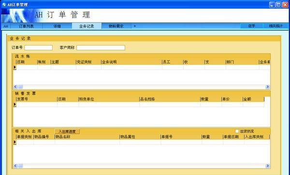The width and height of the screenshot is (290, 175).
Task: Minimize the AH订单管理 window
Action: pos(272,5)
